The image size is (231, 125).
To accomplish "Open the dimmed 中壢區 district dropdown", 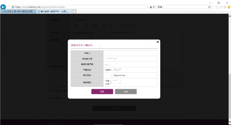I will [98, 25].
